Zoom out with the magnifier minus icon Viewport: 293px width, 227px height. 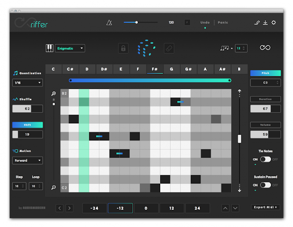pos(54,187)
